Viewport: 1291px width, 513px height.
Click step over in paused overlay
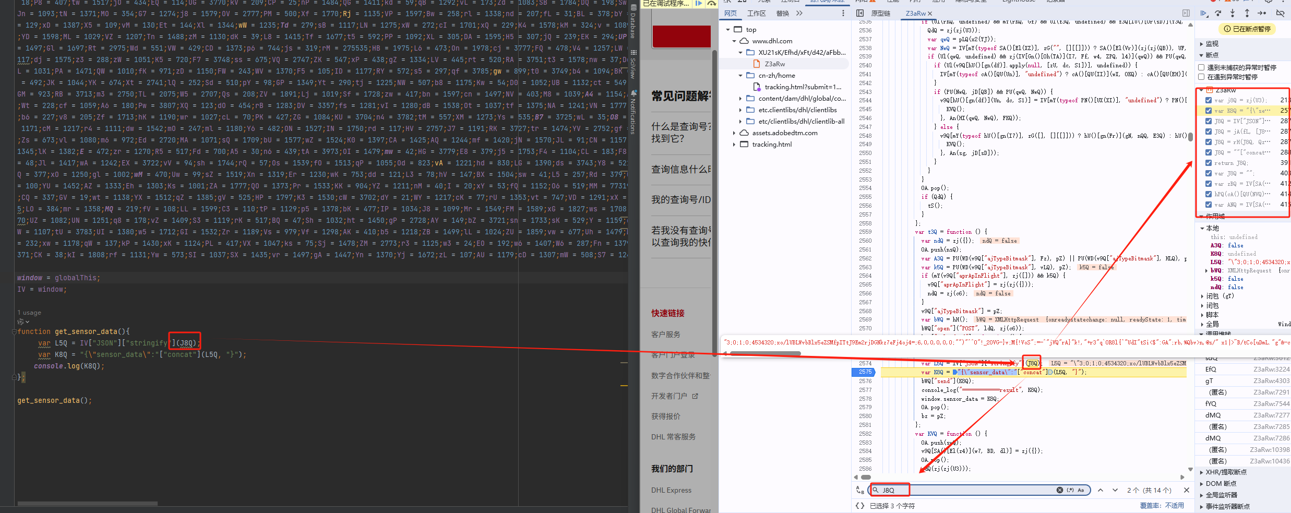click(712, 3)
